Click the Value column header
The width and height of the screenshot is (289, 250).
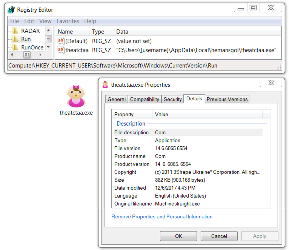[x=208, y=114]
